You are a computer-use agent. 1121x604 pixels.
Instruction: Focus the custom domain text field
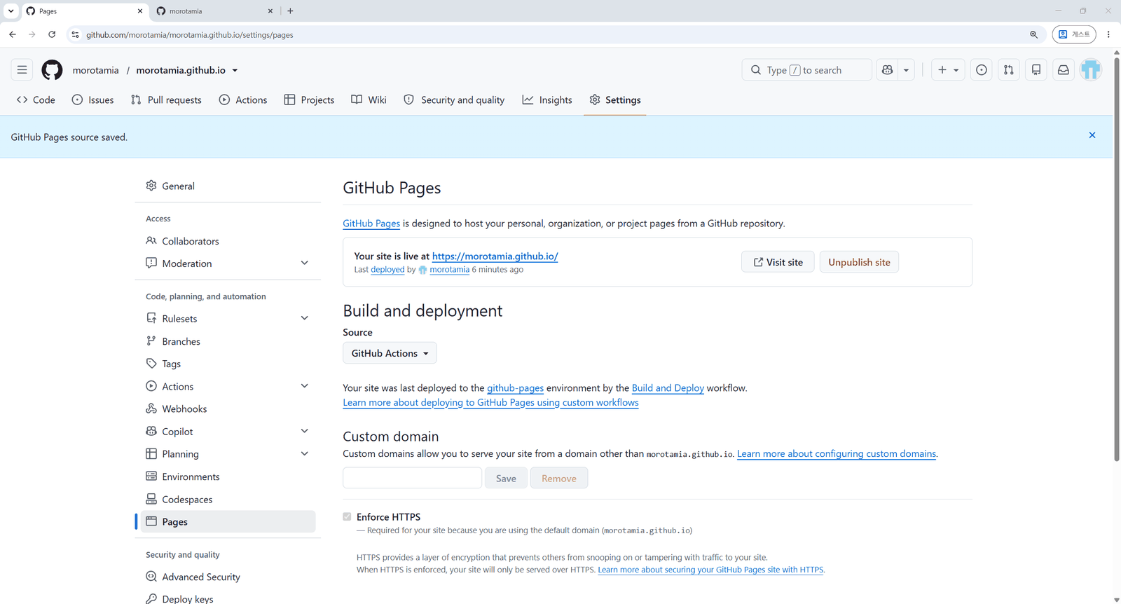pyautogui.click(x=412, y=478)
